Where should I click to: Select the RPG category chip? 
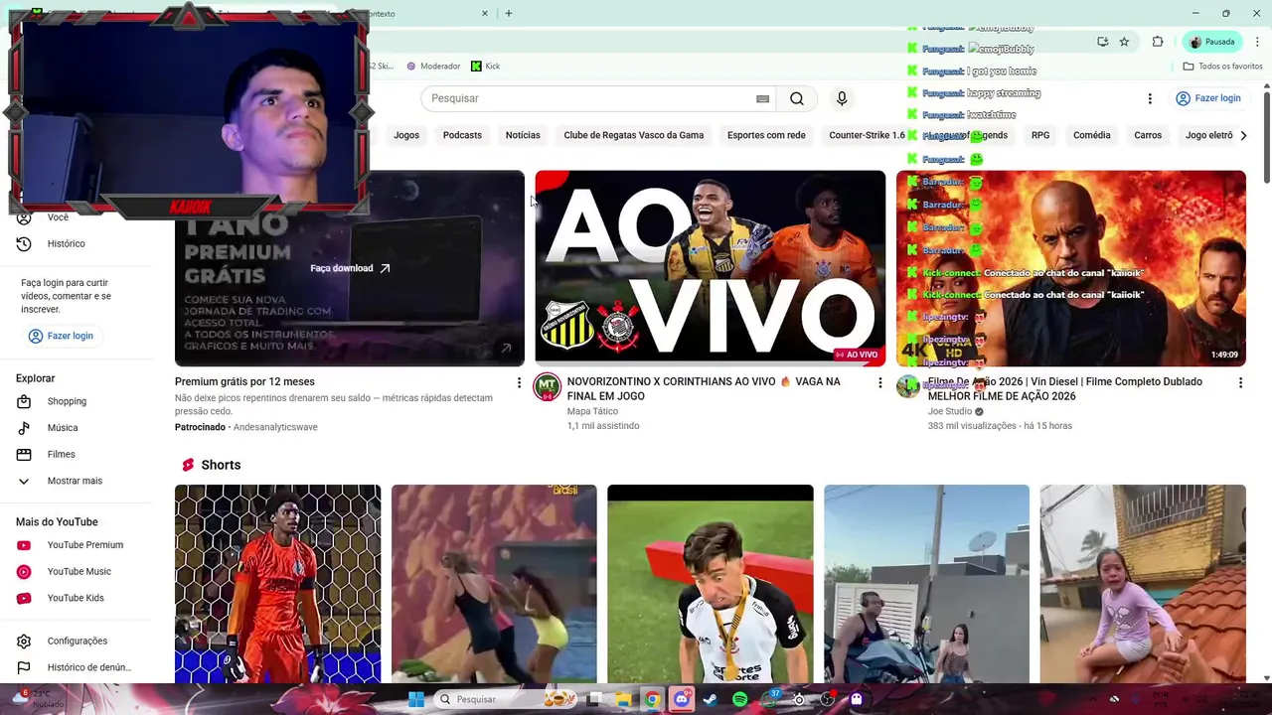click(1040, 135)
